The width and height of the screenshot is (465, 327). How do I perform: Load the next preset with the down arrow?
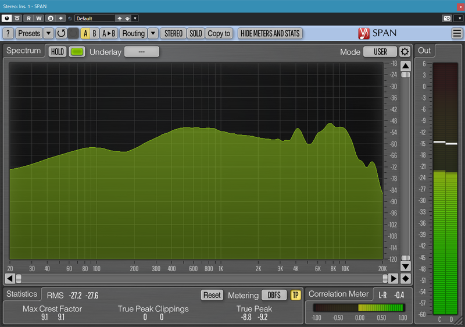tap(127, 19)
